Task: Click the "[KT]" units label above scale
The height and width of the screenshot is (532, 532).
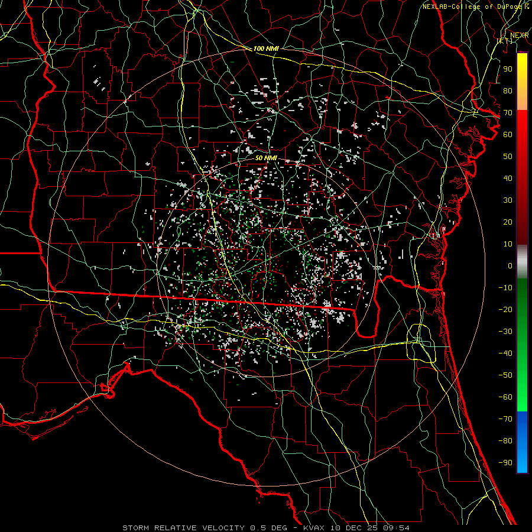Action: coord(505,41)
